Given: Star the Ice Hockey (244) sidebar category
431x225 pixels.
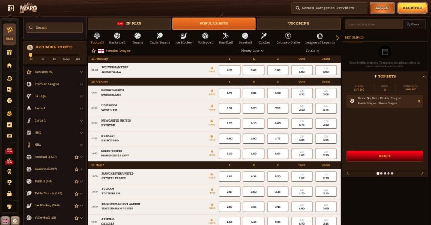Looking at the screenshot, I should coord(77,206).
